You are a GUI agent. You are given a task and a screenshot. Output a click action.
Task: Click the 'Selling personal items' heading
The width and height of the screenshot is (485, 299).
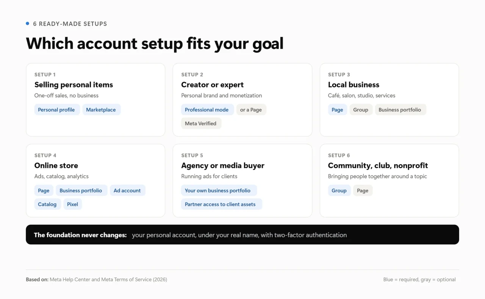[x=74, y=85]
